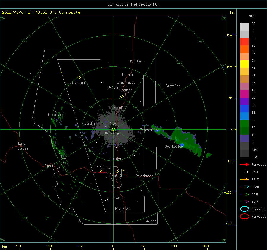Pick the dark orange swatch between 60 and 57

tap(244, 49)
